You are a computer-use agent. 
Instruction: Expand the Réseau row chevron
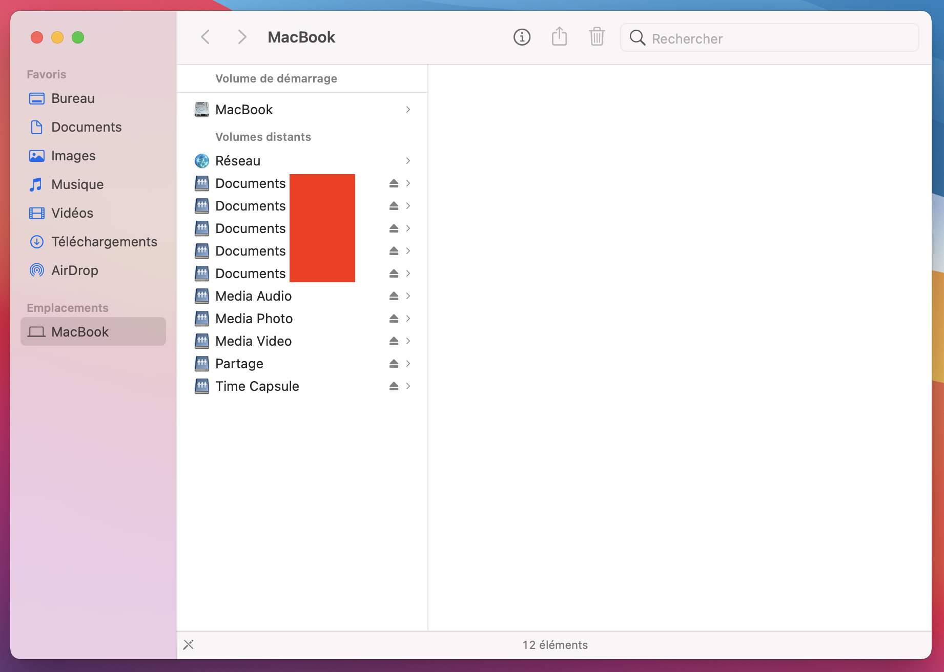coord(408,161)
